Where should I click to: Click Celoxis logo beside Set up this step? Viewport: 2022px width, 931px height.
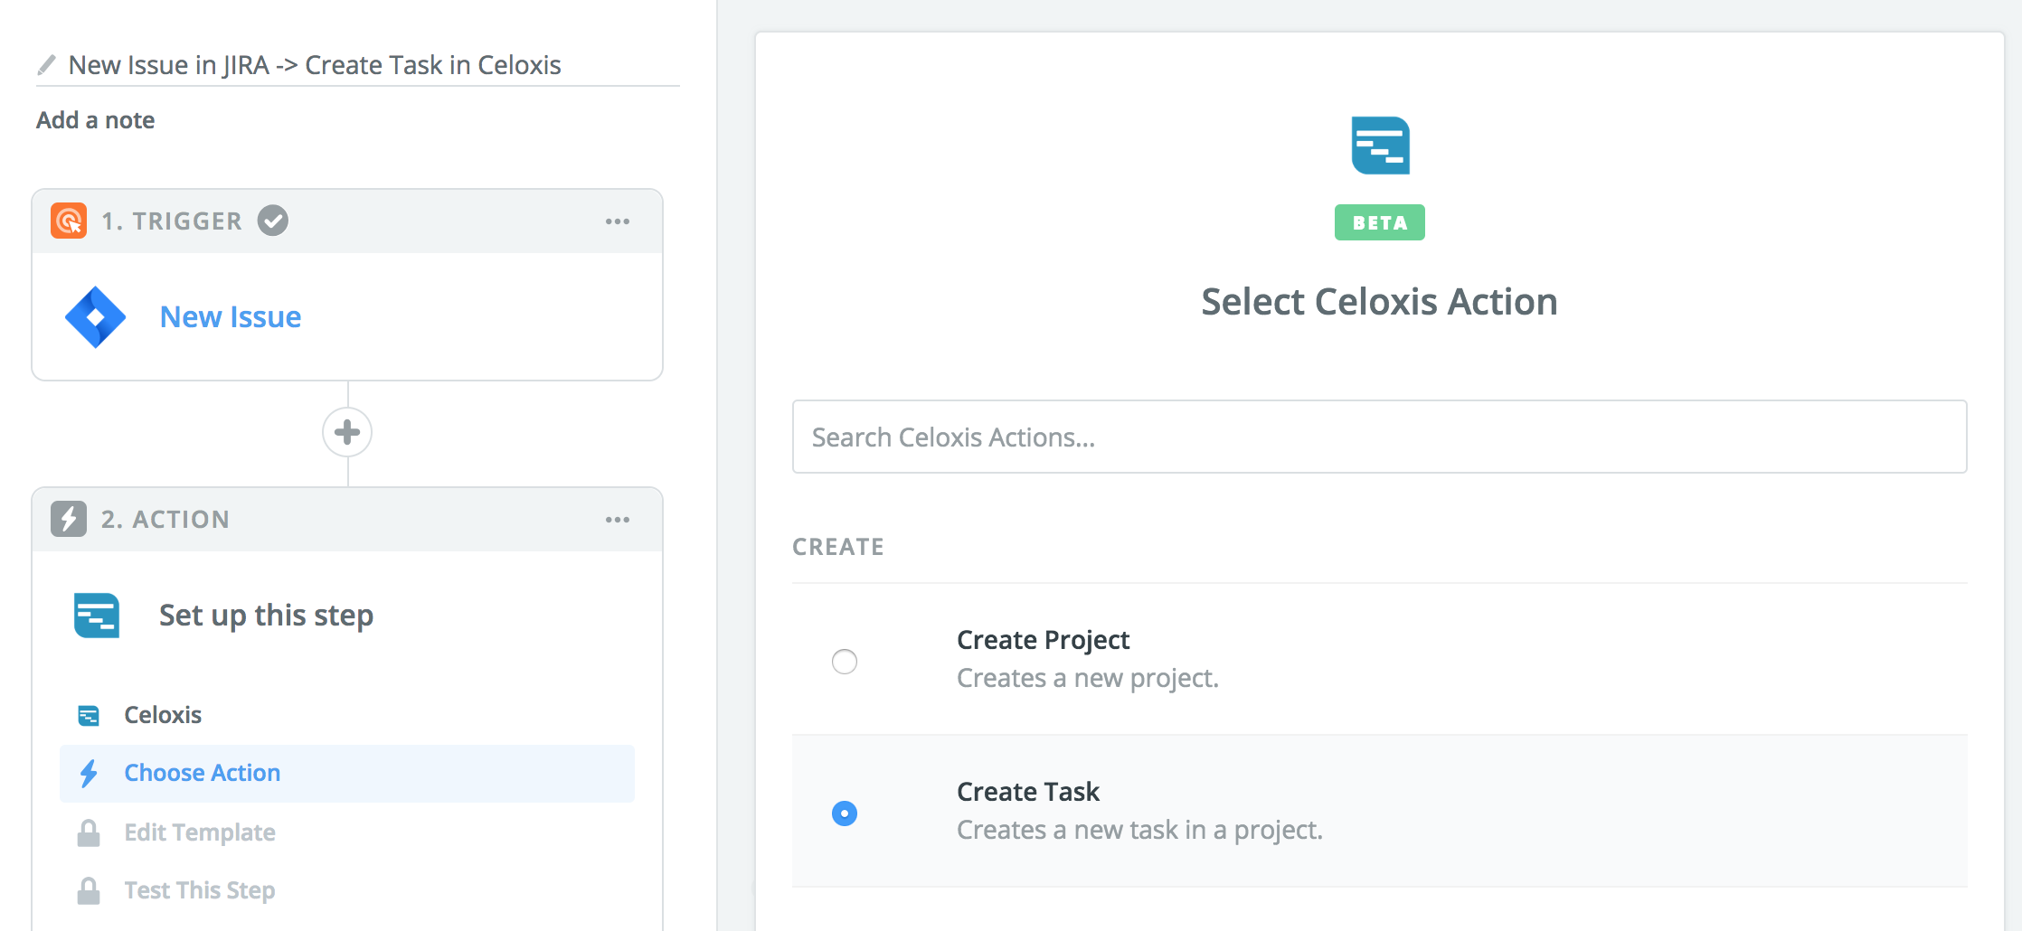click(97, 616)
